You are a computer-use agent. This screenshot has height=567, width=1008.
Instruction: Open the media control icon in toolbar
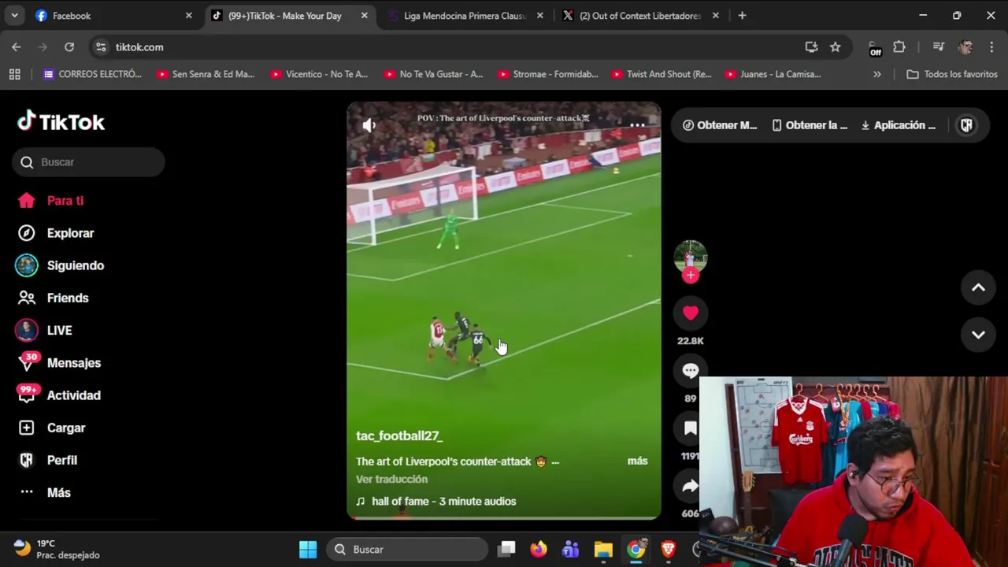click(938, 47)
